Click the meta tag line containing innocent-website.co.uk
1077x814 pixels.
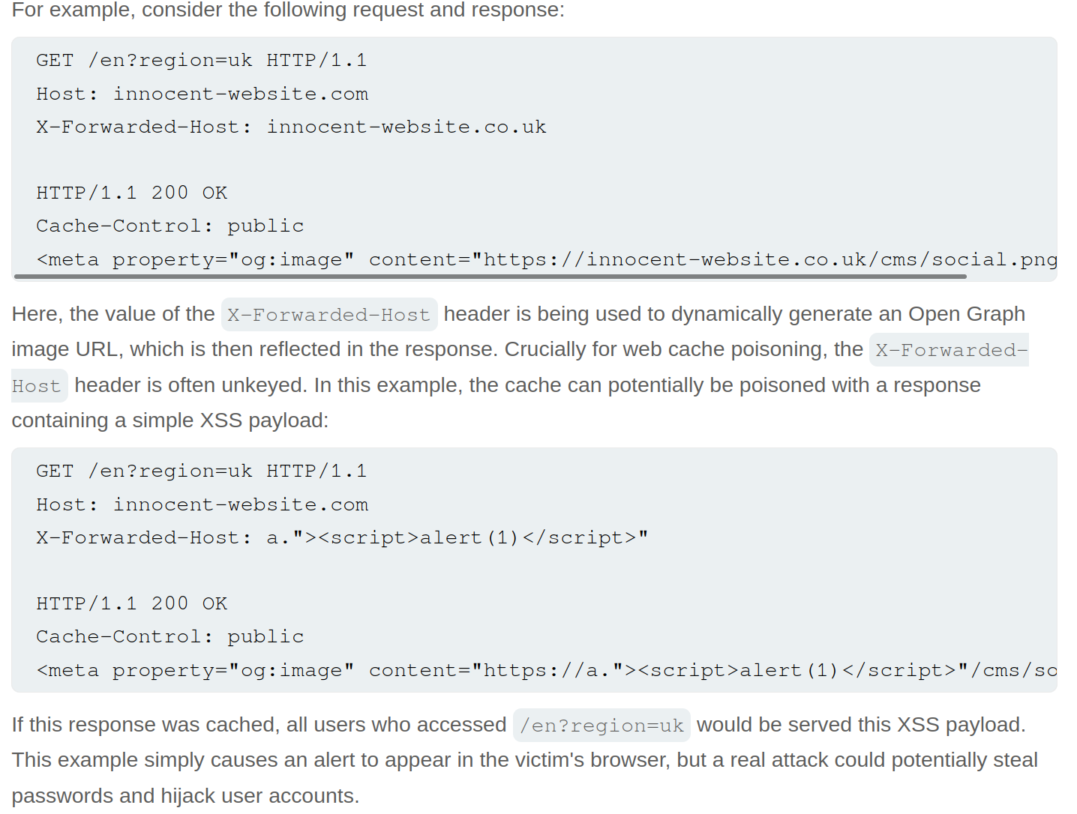pyautogui.click(x=546, y=260)
